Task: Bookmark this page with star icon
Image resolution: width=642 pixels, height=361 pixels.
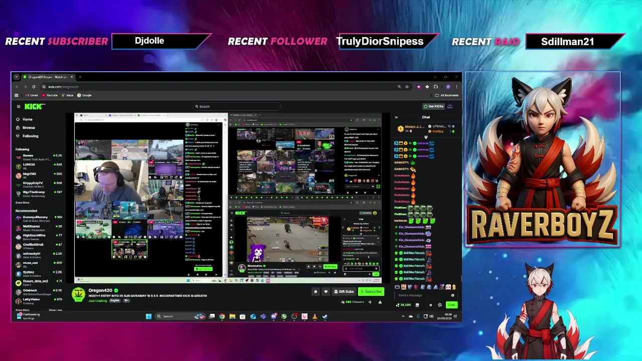Action: point(407,87)
